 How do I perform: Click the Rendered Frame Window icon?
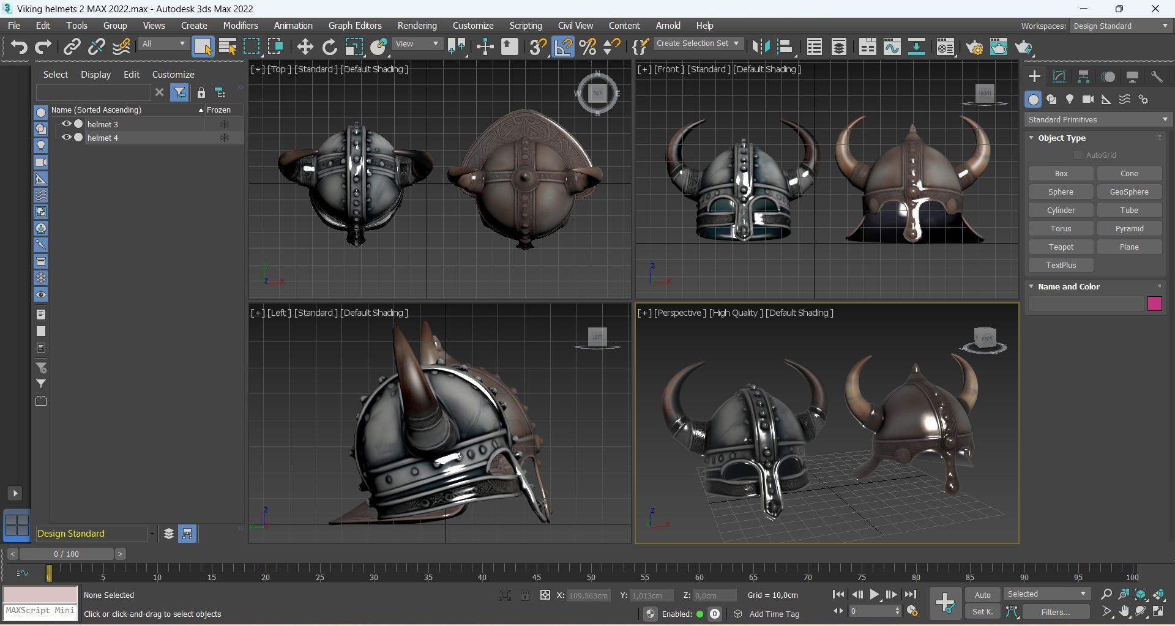[999, 47]
